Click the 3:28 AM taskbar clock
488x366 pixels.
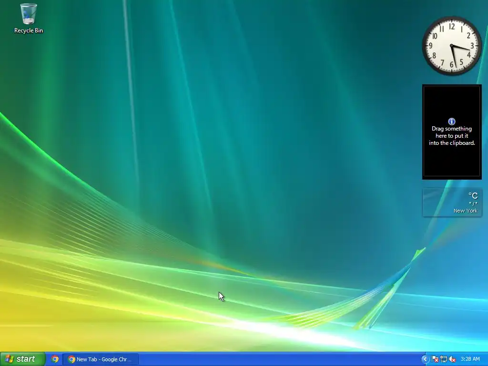[470, 359]
